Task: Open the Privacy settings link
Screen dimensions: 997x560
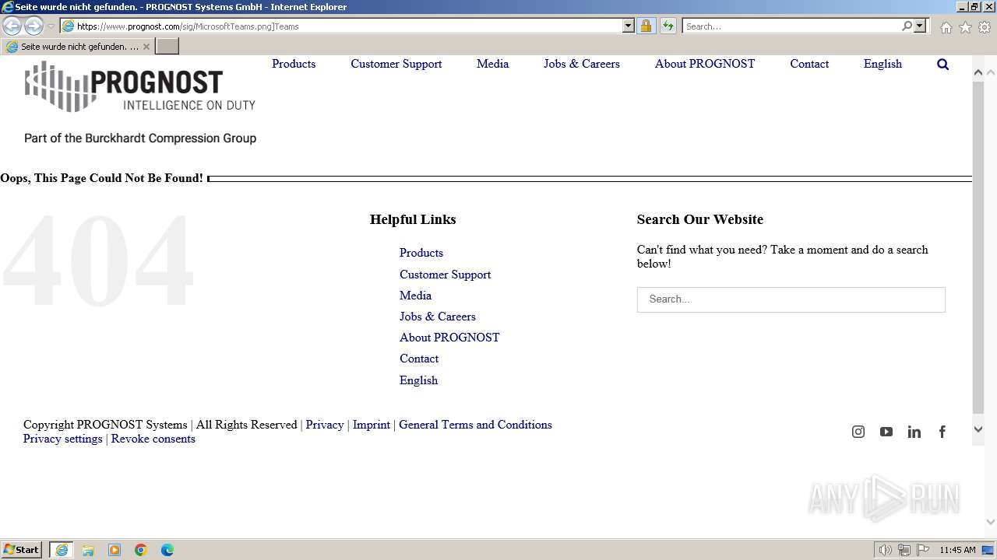Action: pyautogui.click(x=62, y=439)
